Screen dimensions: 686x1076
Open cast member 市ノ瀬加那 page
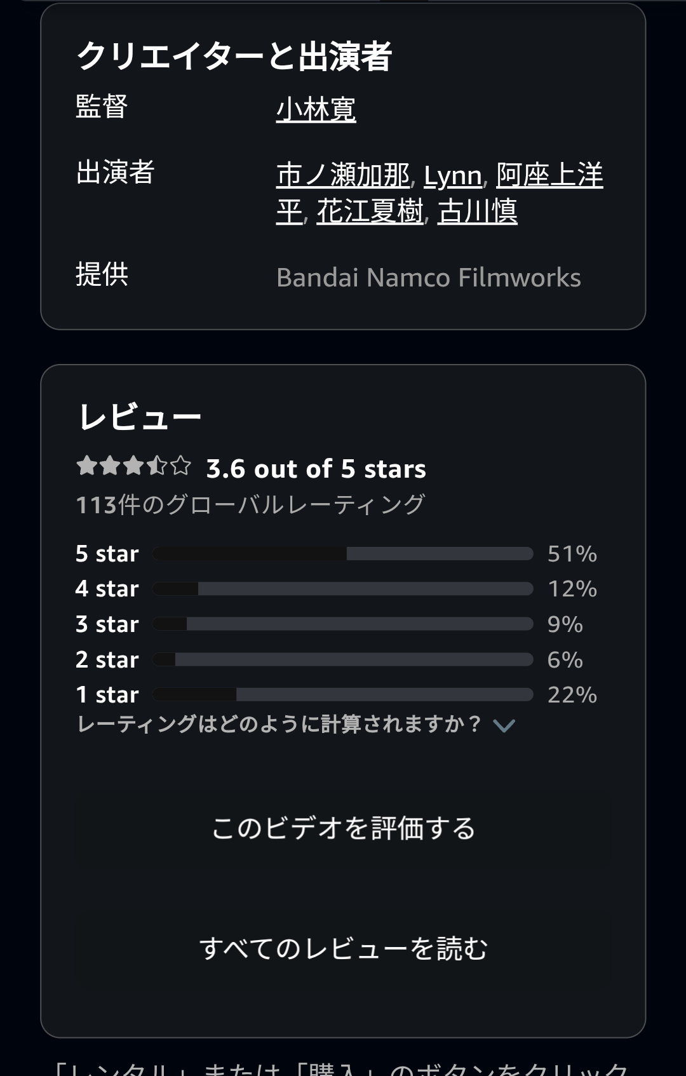coord(343,175)
